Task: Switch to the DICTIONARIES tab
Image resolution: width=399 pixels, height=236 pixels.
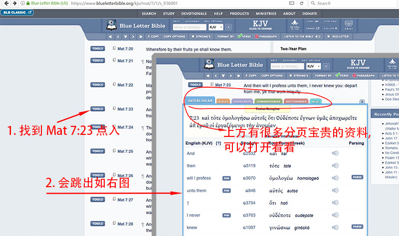Action: (296, 102)
